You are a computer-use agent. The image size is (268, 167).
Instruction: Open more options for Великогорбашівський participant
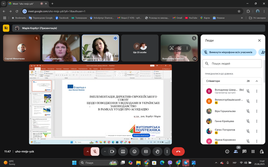[x=256, y=101]
